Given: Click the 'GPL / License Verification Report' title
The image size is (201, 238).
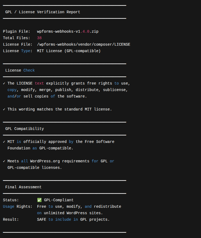Looking at the screenshot, I should coord(42,12).
